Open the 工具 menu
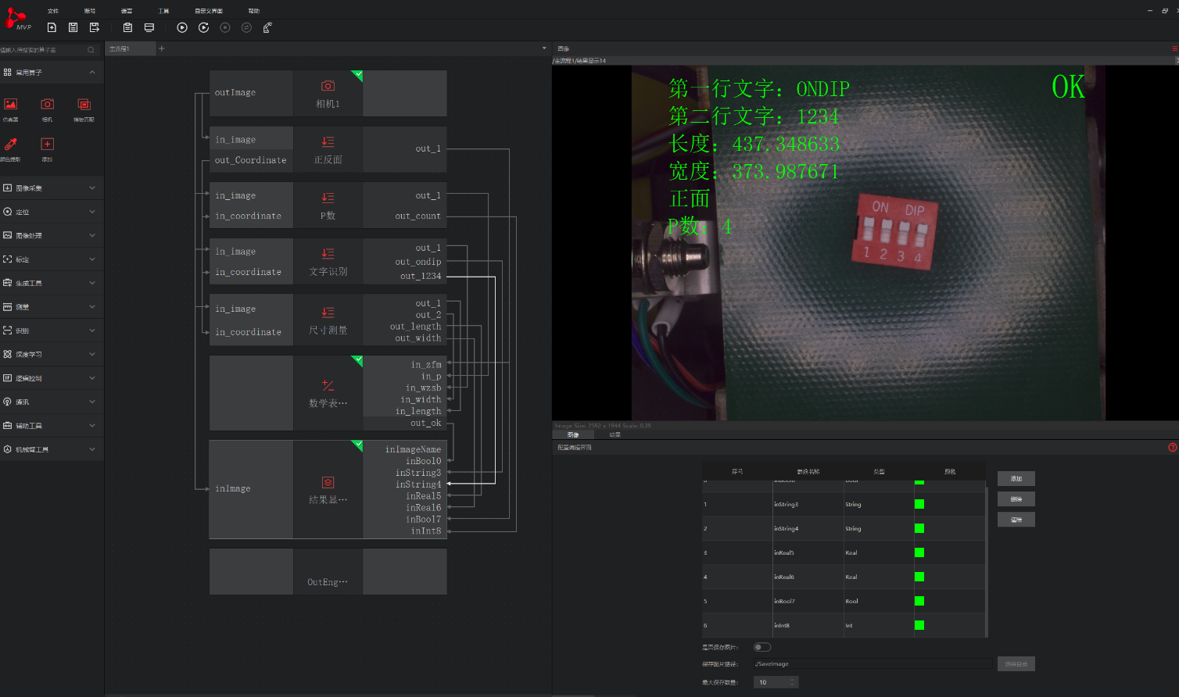 163,11
